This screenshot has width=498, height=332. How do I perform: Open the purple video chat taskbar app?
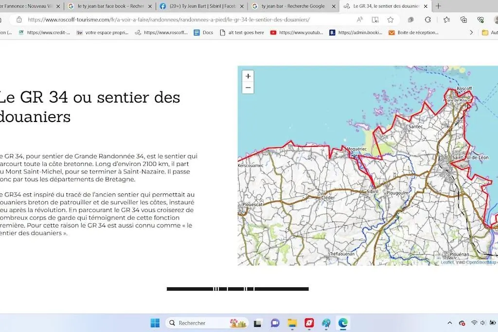(275, 323)
